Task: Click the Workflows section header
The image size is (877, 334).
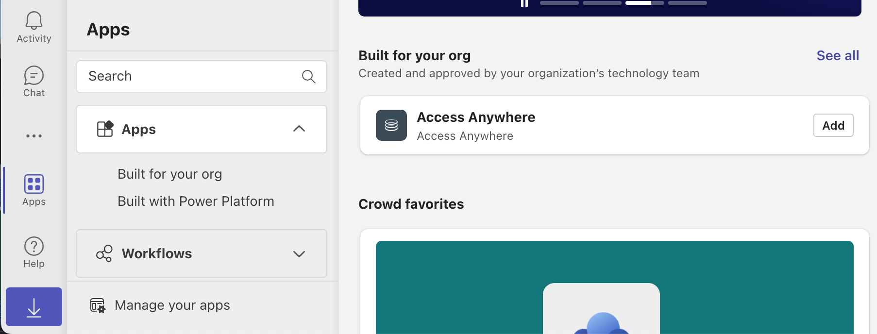Action: tap(157, 254)
